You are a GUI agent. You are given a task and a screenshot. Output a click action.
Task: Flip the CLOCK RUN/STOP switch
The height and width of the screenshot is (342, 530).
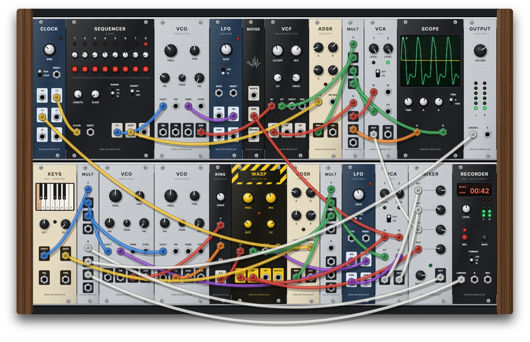point(40,73)
